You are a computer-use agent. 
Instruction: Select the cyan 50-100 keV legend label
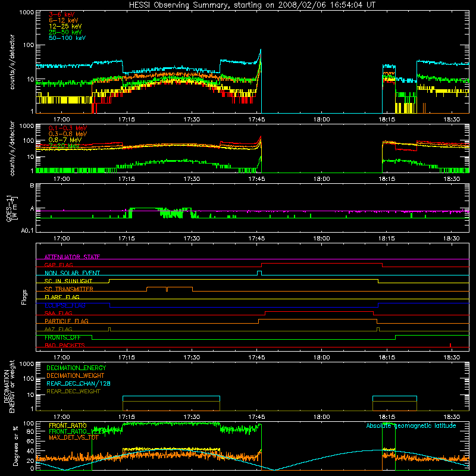point(67,38)
